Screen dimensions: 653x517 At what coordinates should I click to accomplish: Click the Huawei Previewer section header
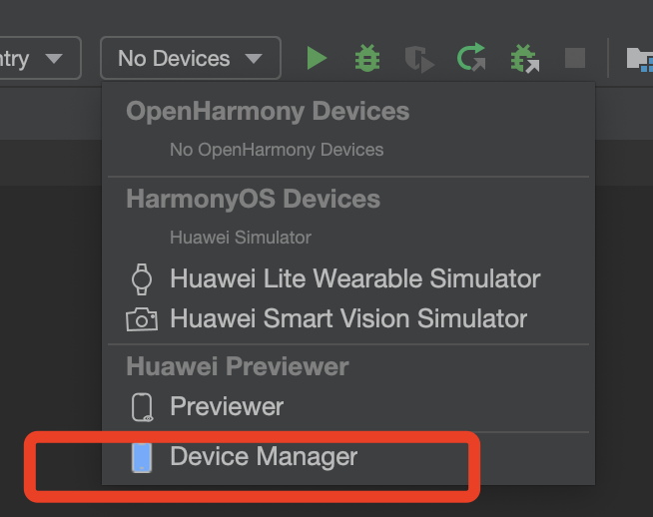237,366
